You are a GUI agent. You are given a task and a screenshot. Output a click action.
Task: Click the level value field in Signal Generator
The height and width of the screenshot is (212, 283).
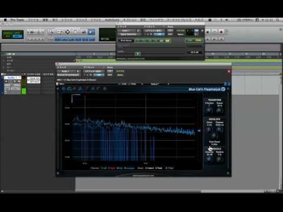[x=194, y=52]
